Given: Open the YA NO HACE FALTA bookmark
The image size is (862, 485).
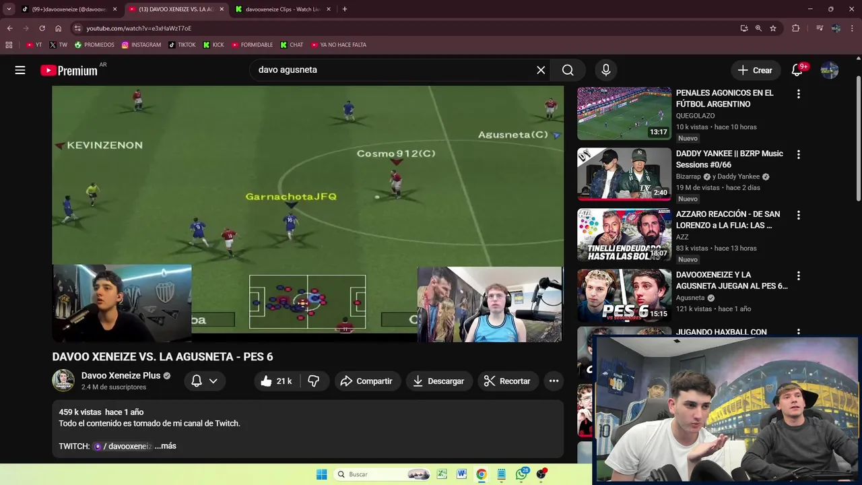Looking at the screenshot, I should point(338,45).
